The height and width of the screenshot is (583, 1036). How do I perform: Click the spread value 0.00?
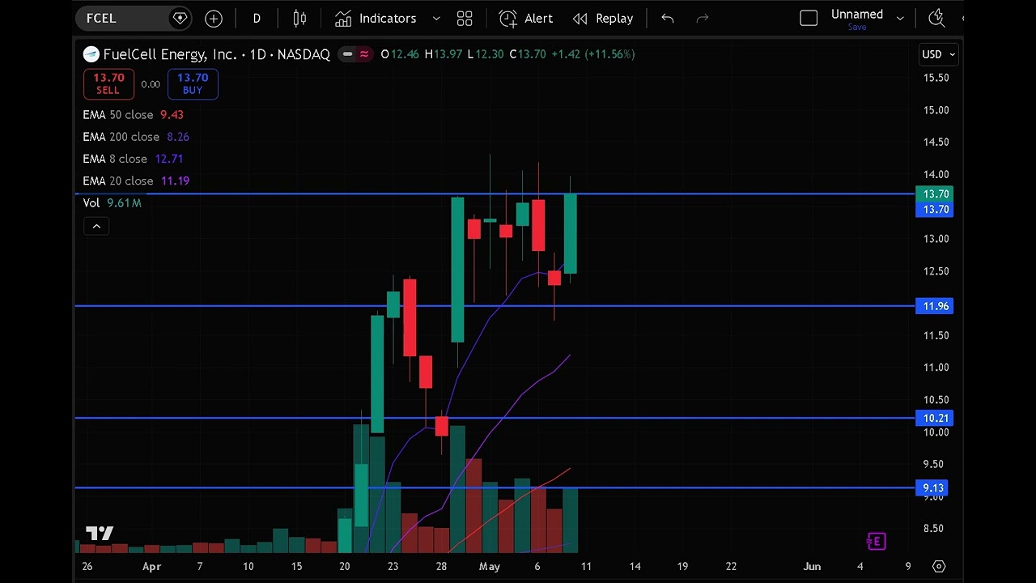click(151, 84)
